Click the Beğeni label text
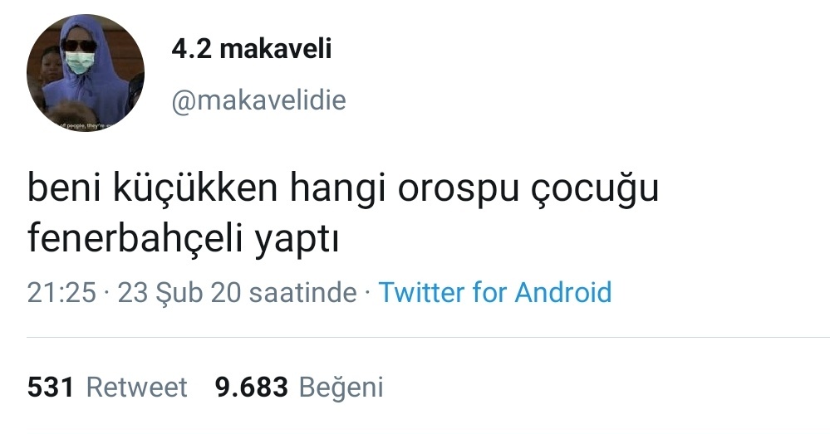The image size is (830, 434). pyautogui.click(x=341, y=388)
